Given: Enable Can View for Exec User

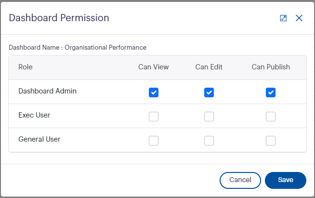Looking at the screenshot, I should click(154, 117).
